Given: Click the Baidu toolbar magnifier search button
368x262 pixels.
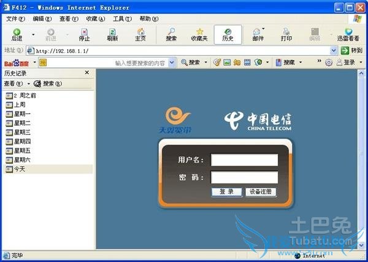Looking at the screenshot, I should pos(190,63).
